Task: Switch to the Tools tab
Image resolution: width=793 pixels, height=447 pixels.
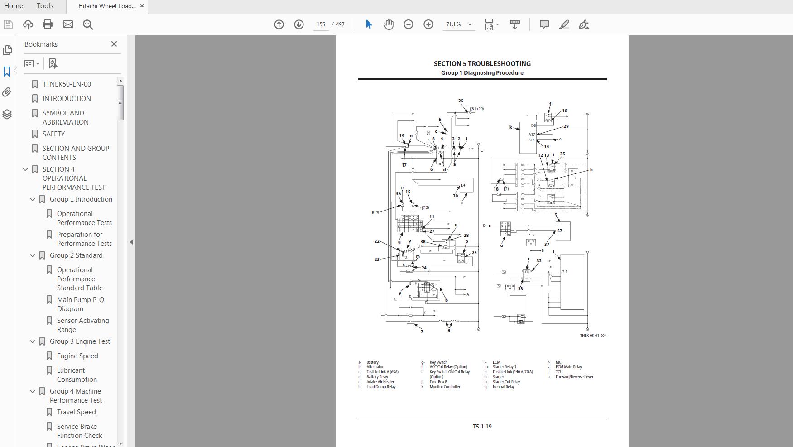Action: click(x=44, y=6)
